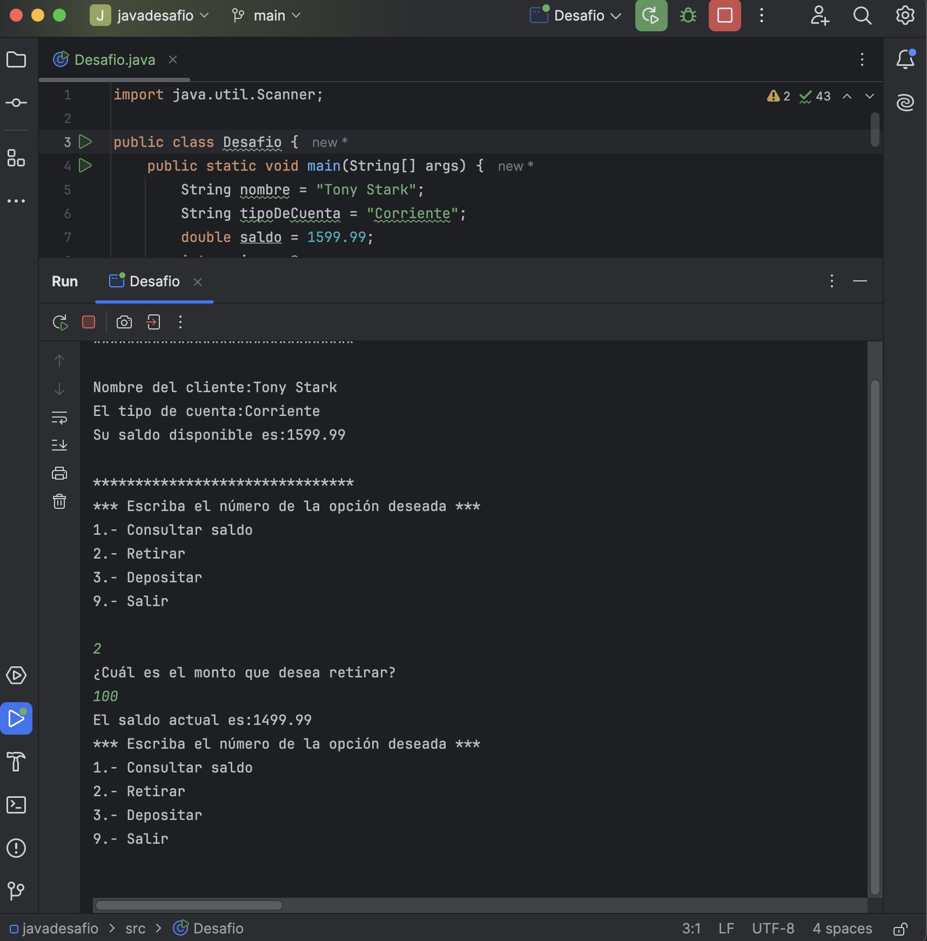Run main method gutter arrow on line 4

tap(85, 166)
